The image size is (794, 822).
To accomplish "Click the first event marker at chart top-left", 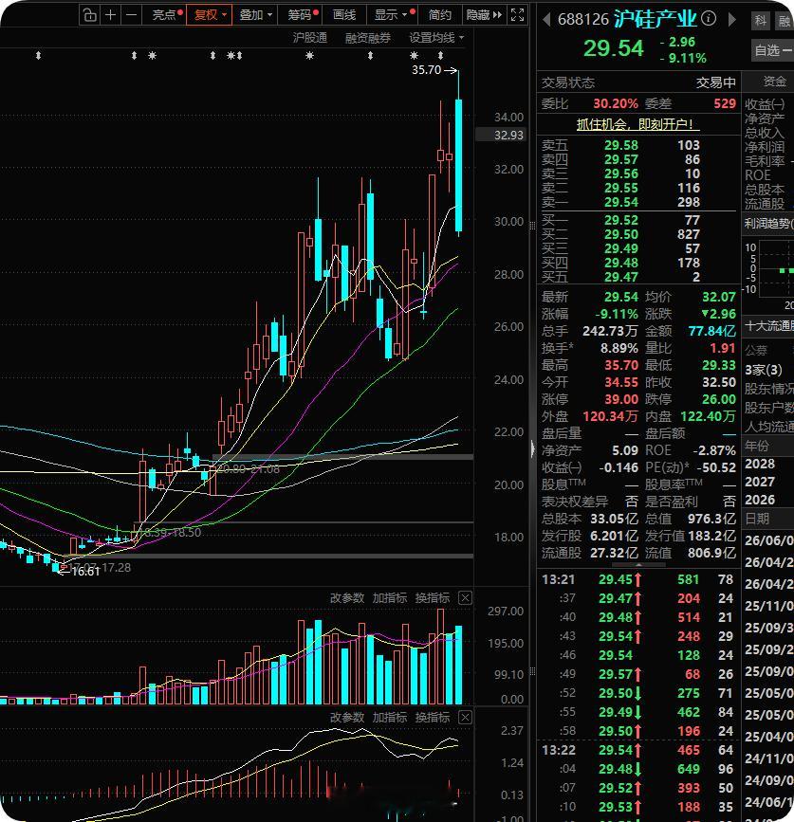I will 38,55.
